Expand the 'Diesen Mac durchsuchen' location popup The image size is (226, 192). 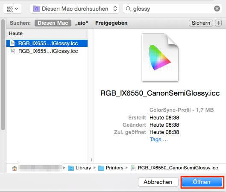(x=74, y=9)
